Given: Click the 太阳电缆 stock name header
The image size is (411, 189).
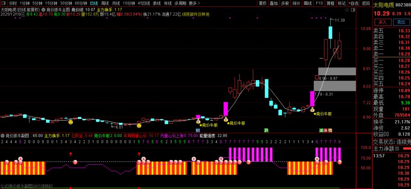Looking at the screenshot, I should (384, 5).
